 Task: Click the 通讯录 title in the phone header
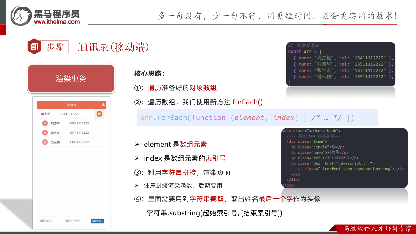72,105
